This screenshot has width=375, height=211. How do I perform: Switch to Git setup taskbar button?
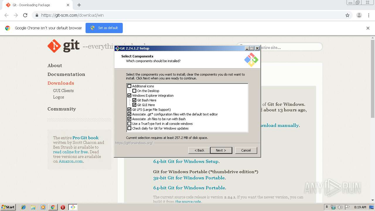tap(73, 207)
